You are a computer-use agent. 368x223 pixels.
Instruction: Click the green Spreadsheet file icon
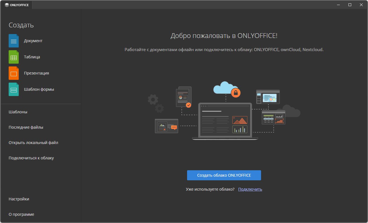tap(14, 57)
